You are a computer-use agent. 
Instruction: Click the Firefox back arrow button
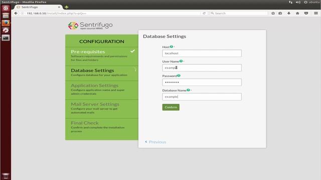tap(16, 13)
